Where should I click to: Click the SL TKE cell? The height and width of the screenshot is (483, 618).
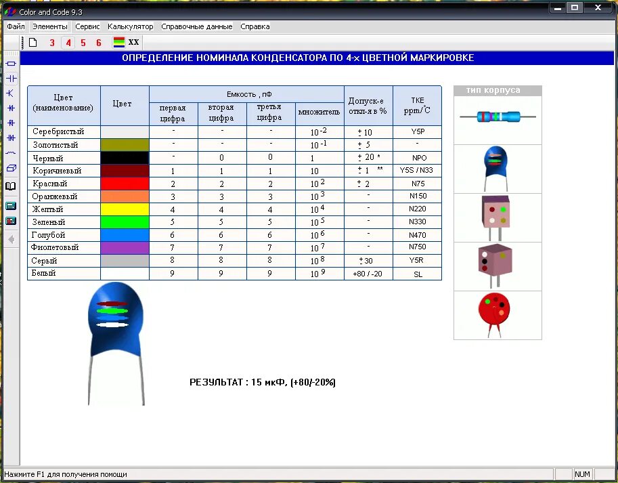coord(418,274)
